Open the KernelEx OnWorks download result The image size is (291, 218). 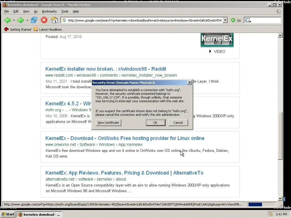pos(125,138)
